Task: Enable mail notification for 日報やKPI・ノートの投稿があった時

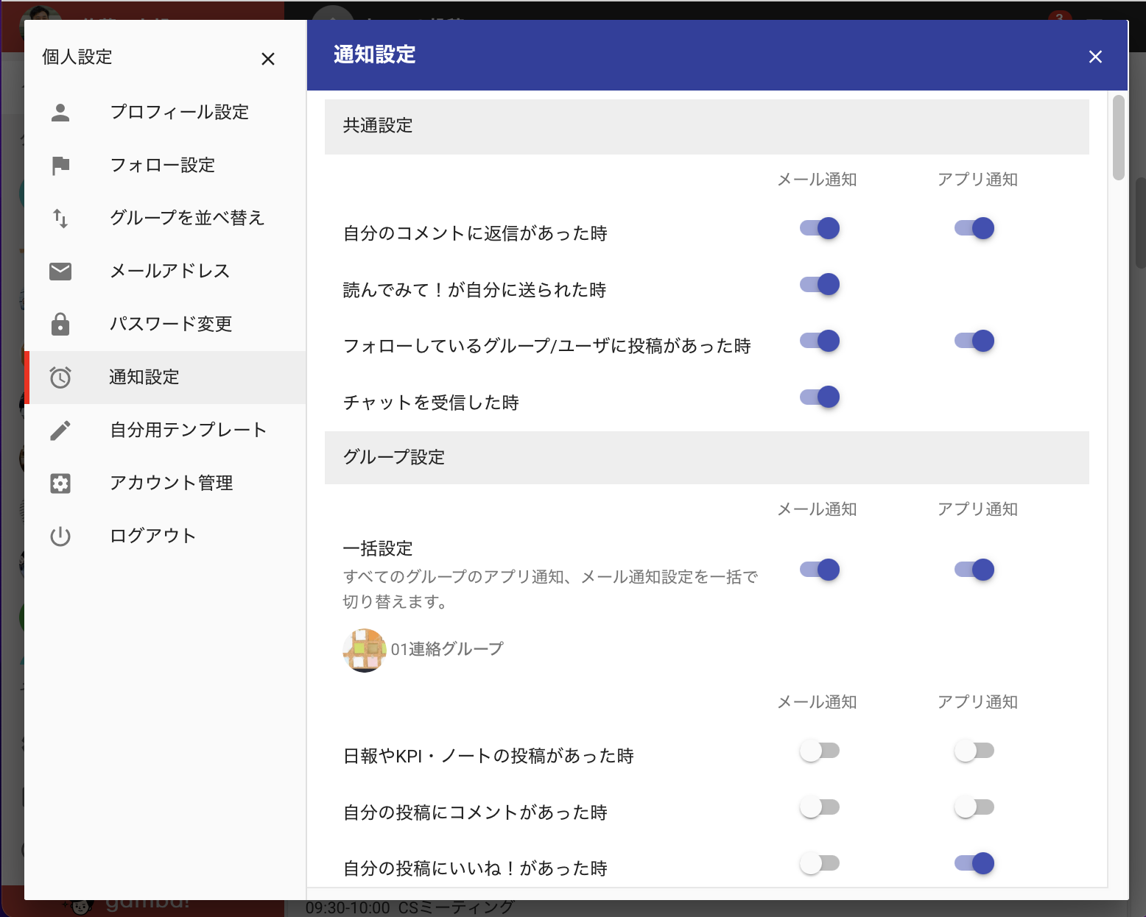Action: pos(820,751)
